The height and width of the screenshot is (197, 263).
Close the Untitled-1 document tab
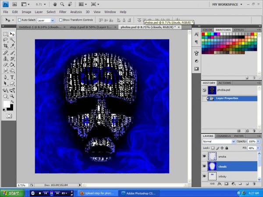click(x=64, y=27)
